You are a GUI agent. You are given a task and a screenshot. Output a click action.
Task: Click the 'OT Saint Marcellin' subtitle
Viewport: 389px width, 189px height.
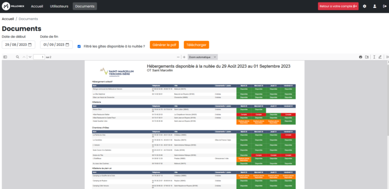[160, 70]
